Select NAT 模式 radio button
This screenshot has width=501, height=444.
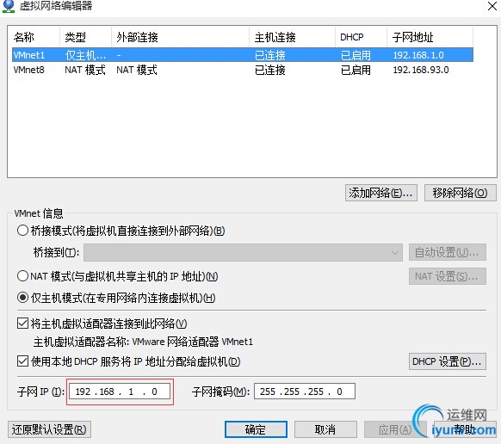(22, 276)
